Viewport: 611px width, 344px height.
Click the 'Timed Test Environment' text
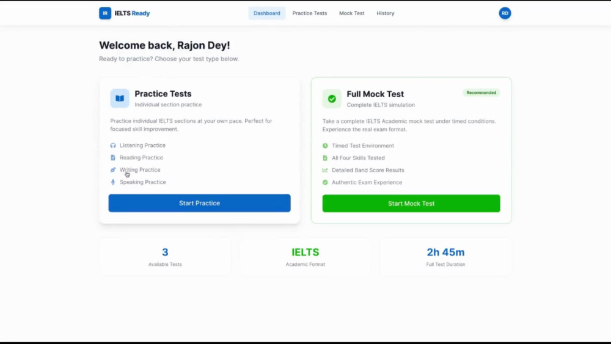[x=363, y=145]
